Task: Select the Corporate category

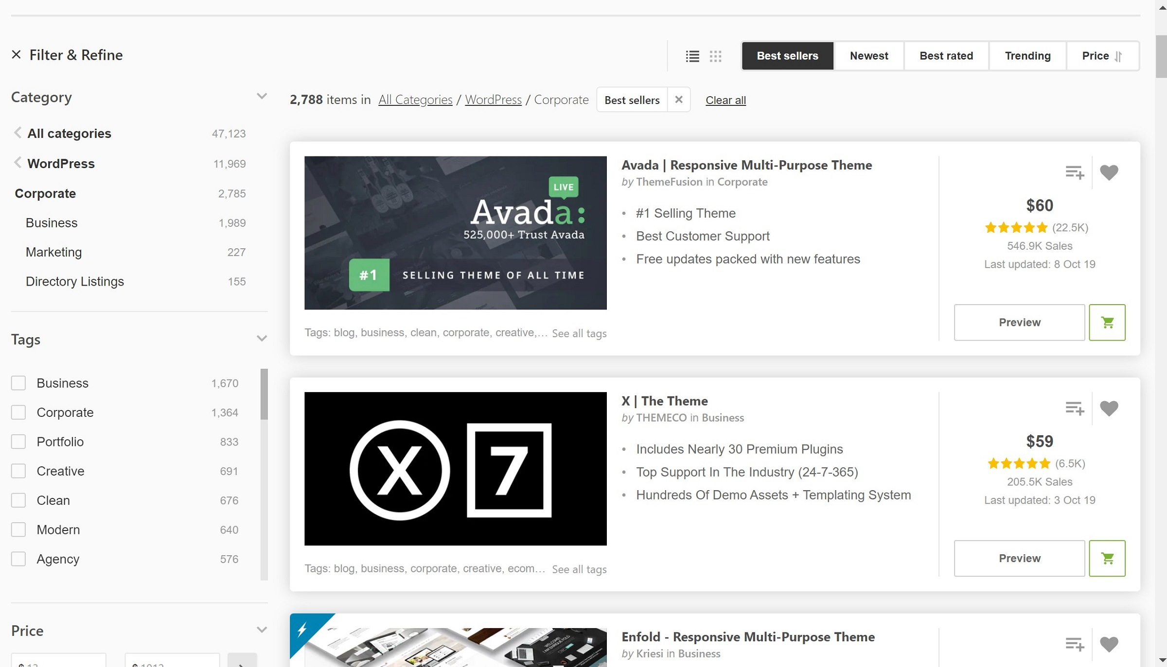Action: point(45,193)
